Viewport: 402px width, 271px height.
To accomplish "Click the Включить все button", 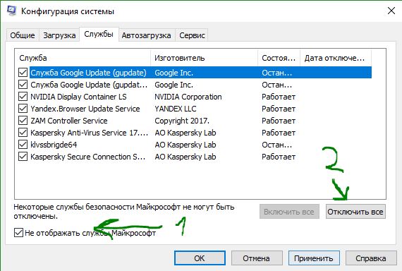I will coord(289,212).
